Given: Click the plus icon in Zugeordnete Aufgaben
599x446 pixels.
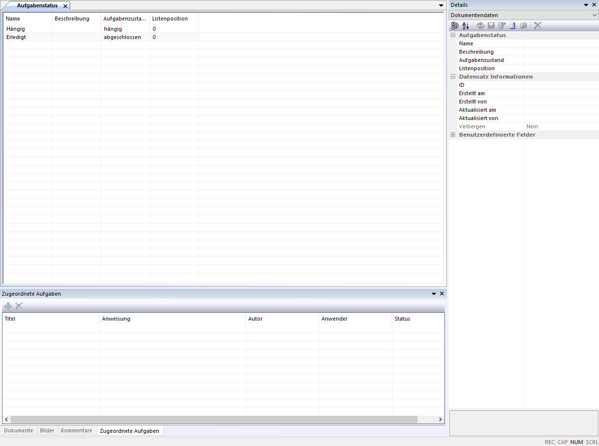Looking at the screenshot, I should point(8,306).
